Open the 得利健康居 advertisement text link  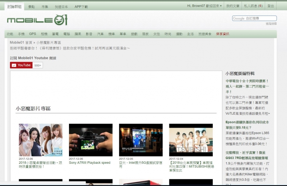pyautogui.click(x=70, y=48)
